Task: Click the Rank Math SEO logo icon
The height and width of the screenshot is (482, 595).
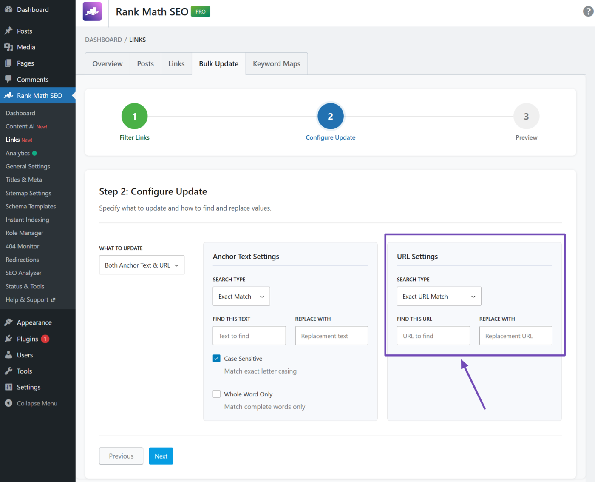Action: click(x=92, y=11)
